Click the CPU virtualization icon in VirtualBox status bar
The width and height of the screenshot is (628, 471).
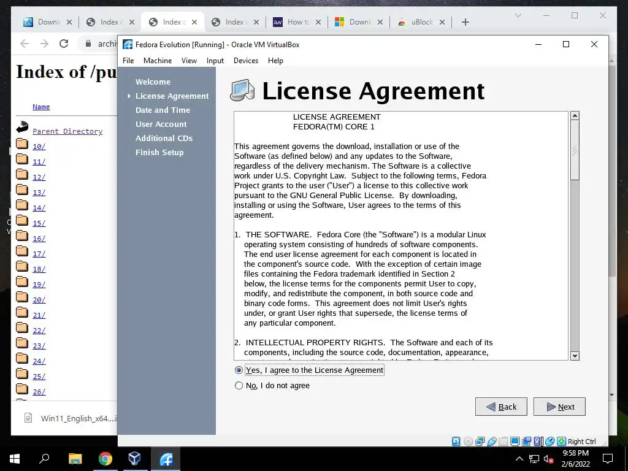[x=538, y=442]
